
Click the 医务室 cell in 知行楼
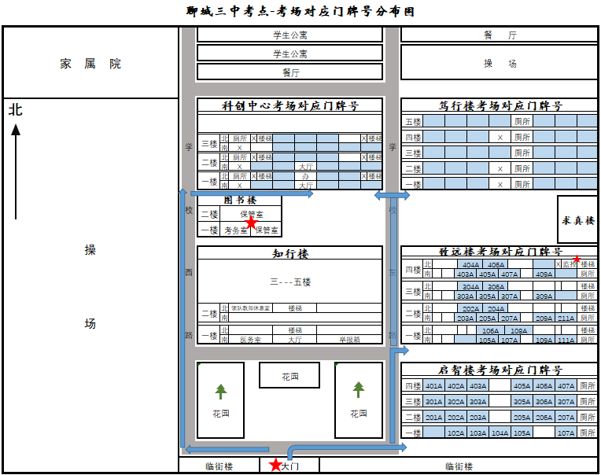250,340
